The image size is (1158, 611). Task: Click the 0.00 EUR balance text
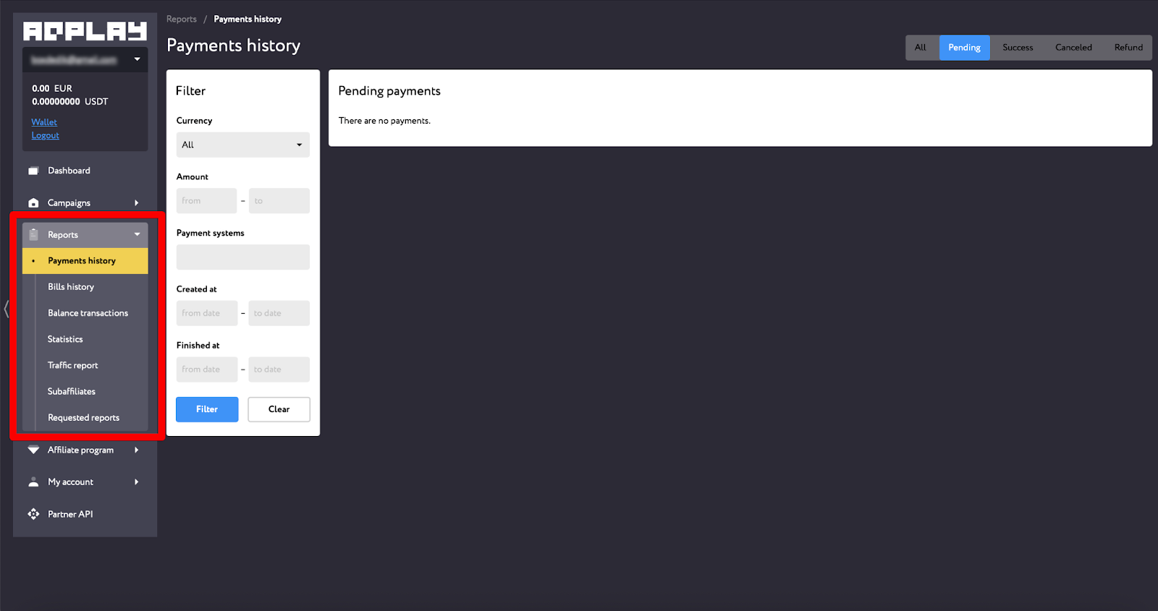[x=52, y=88]
